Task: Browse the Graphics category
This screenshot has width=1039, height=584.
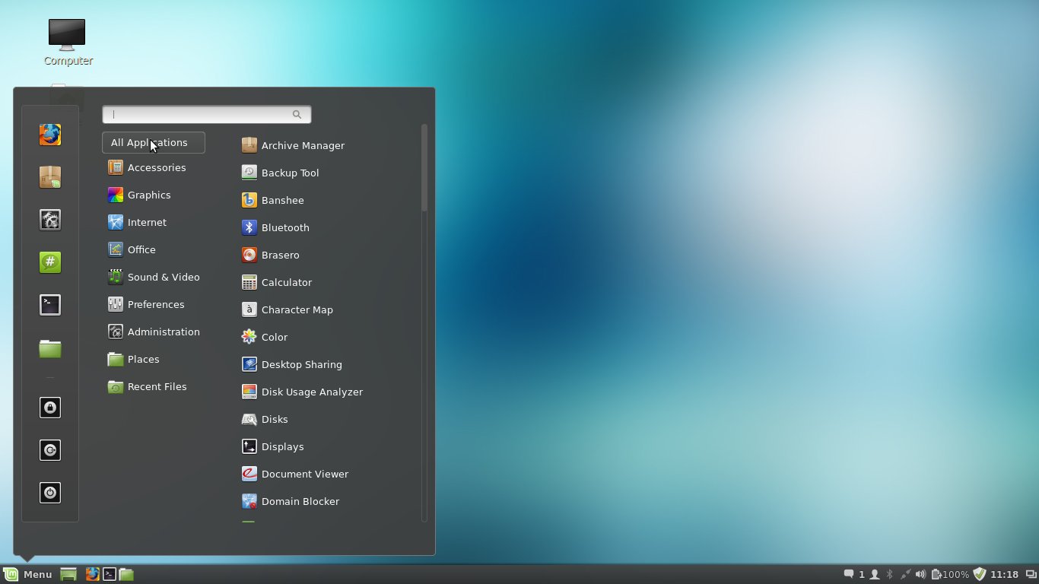Action: 149,195
